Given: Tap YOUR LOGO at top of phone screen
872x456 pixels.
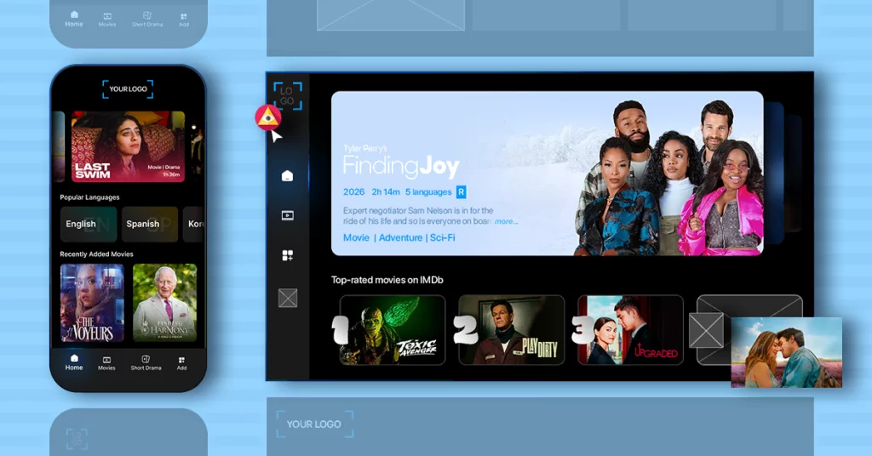Looking at the screenshot, I should (x=128, y=89).
